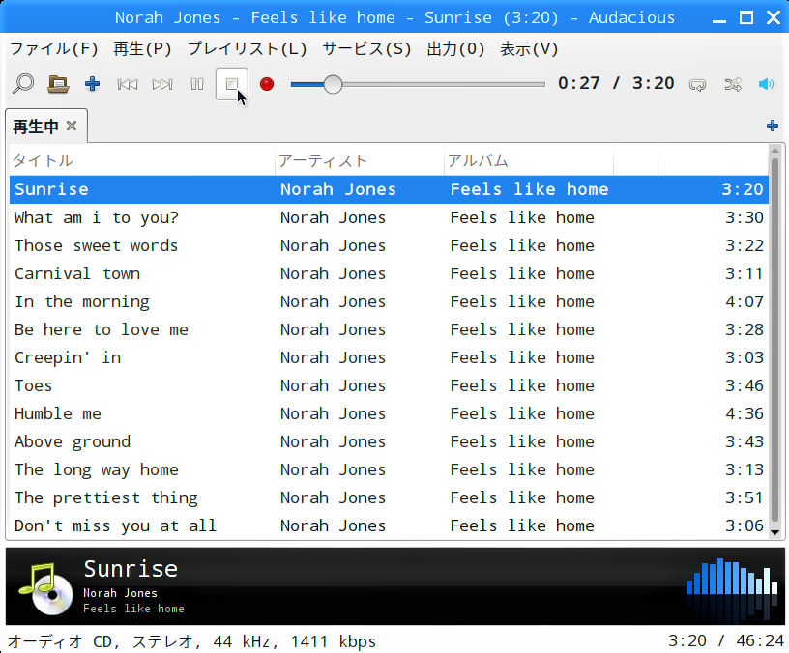Select the track 'Be here to love me'
Screen dimensions: 789x653
[x=389, y=329]
